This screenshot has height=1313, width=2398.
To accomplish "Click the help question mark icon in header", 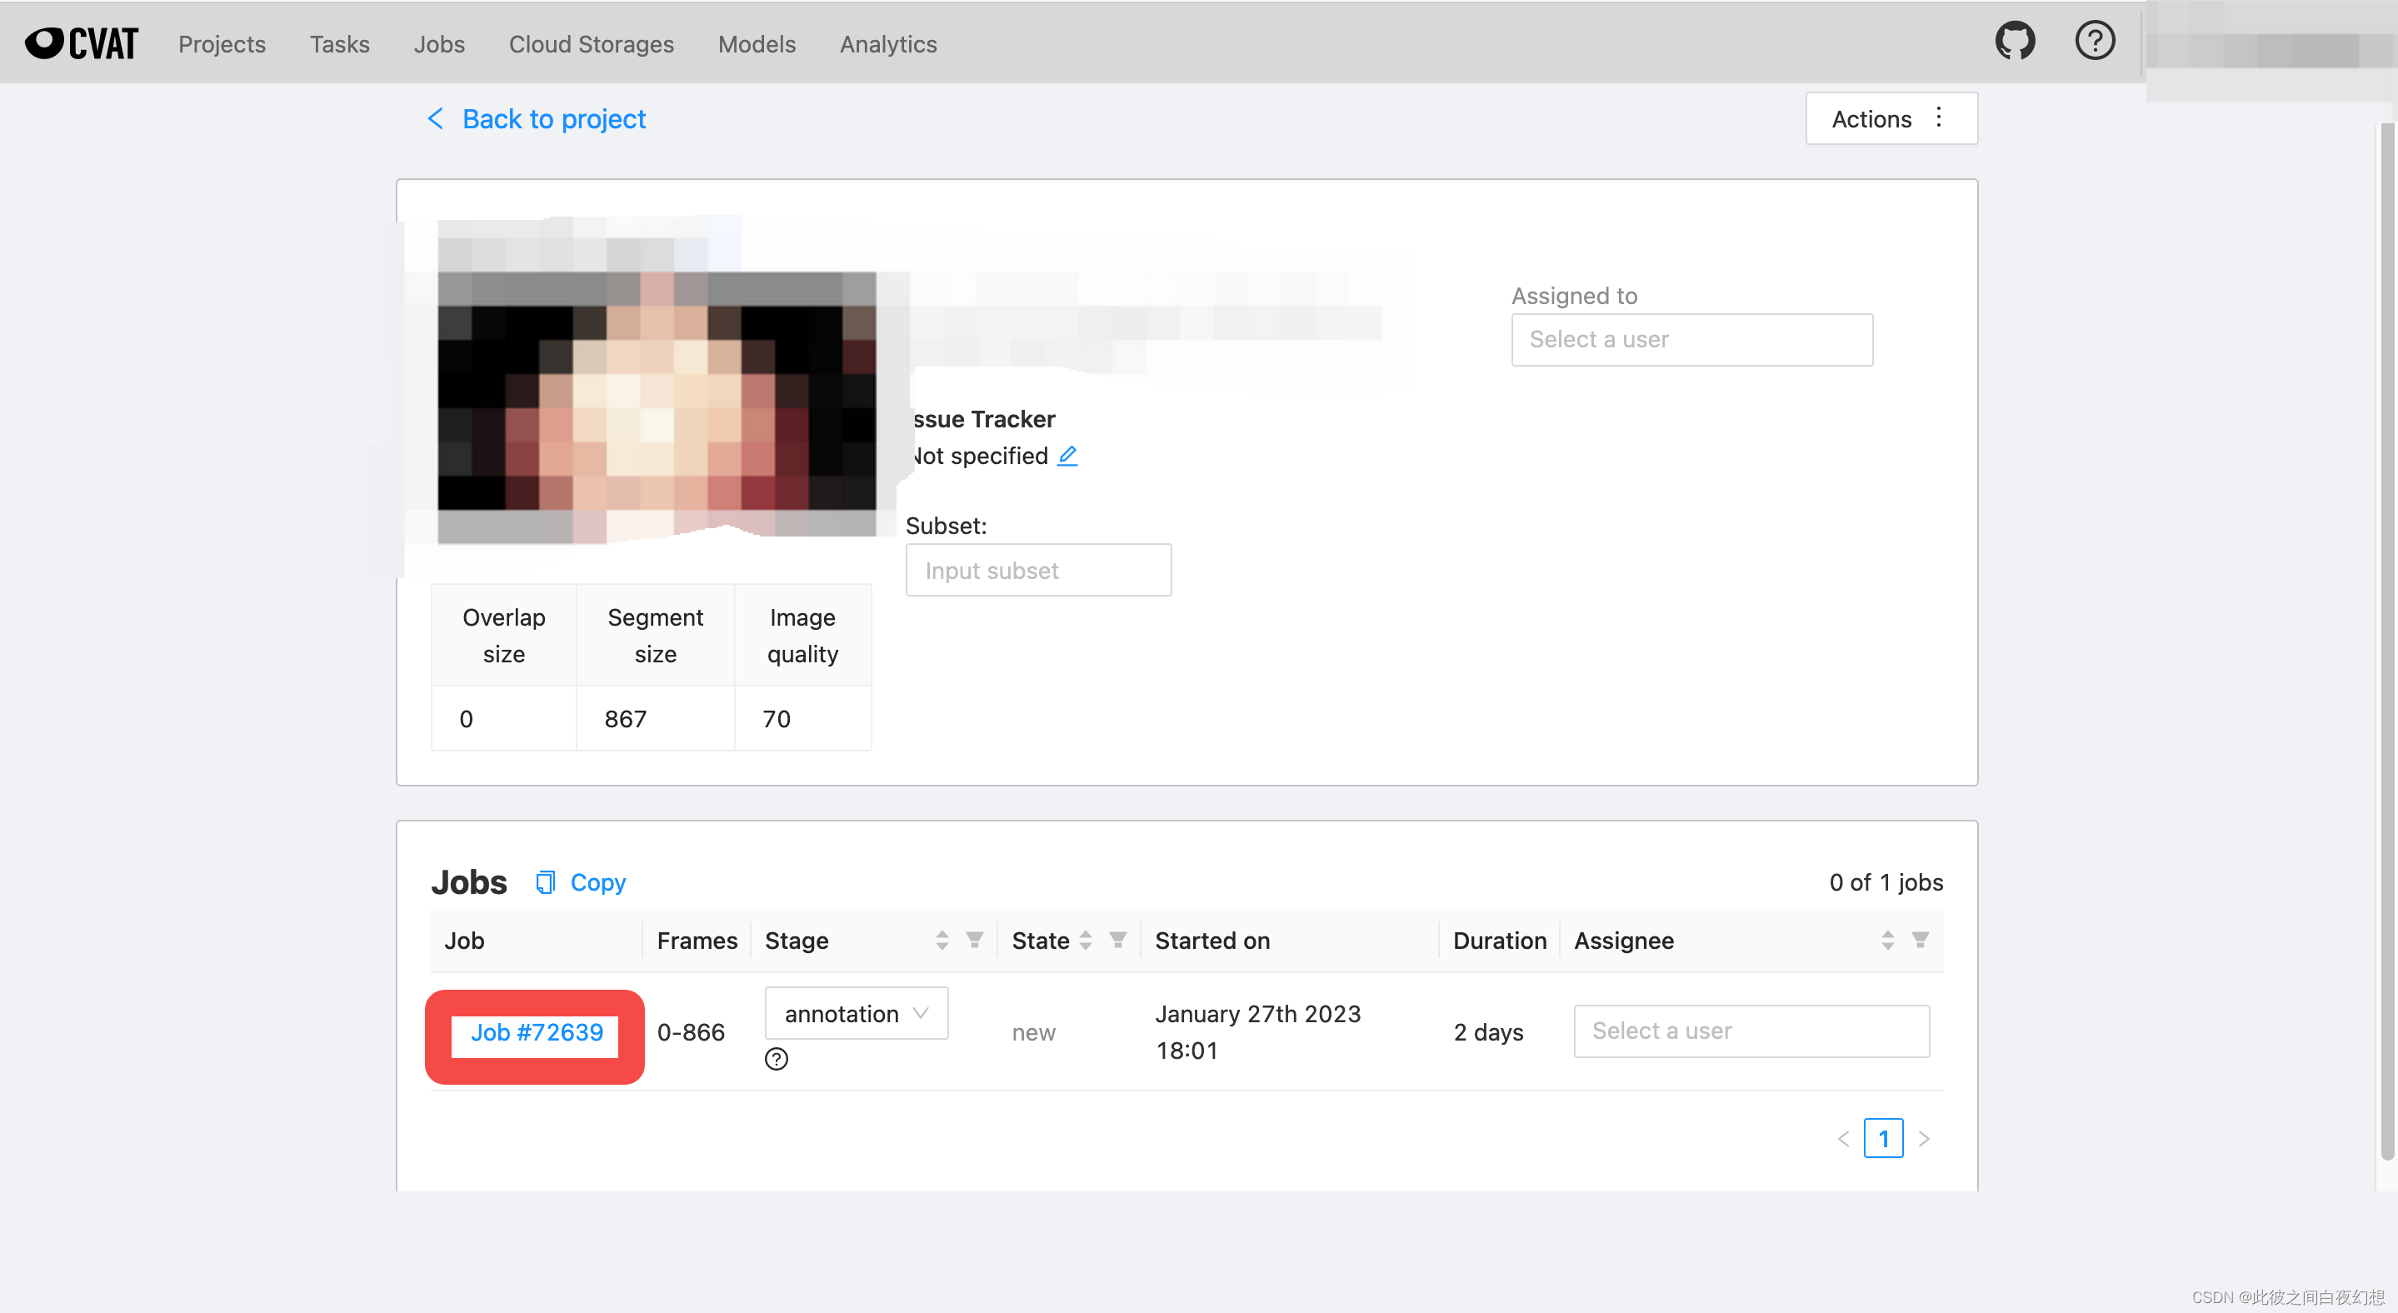I will [x=2095, y=42].
